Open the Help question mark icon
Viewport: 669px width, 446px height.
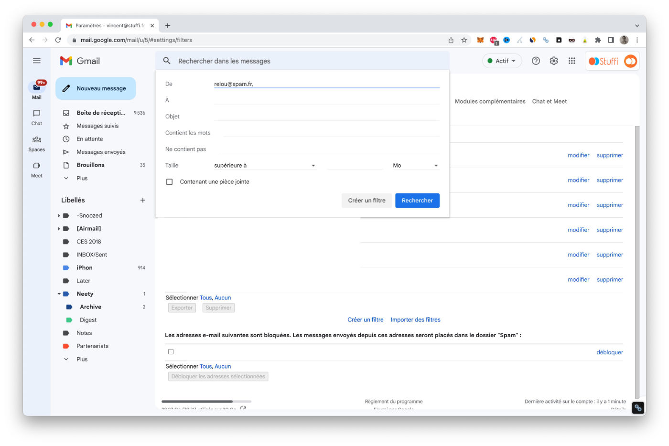(x=536, y=61)
